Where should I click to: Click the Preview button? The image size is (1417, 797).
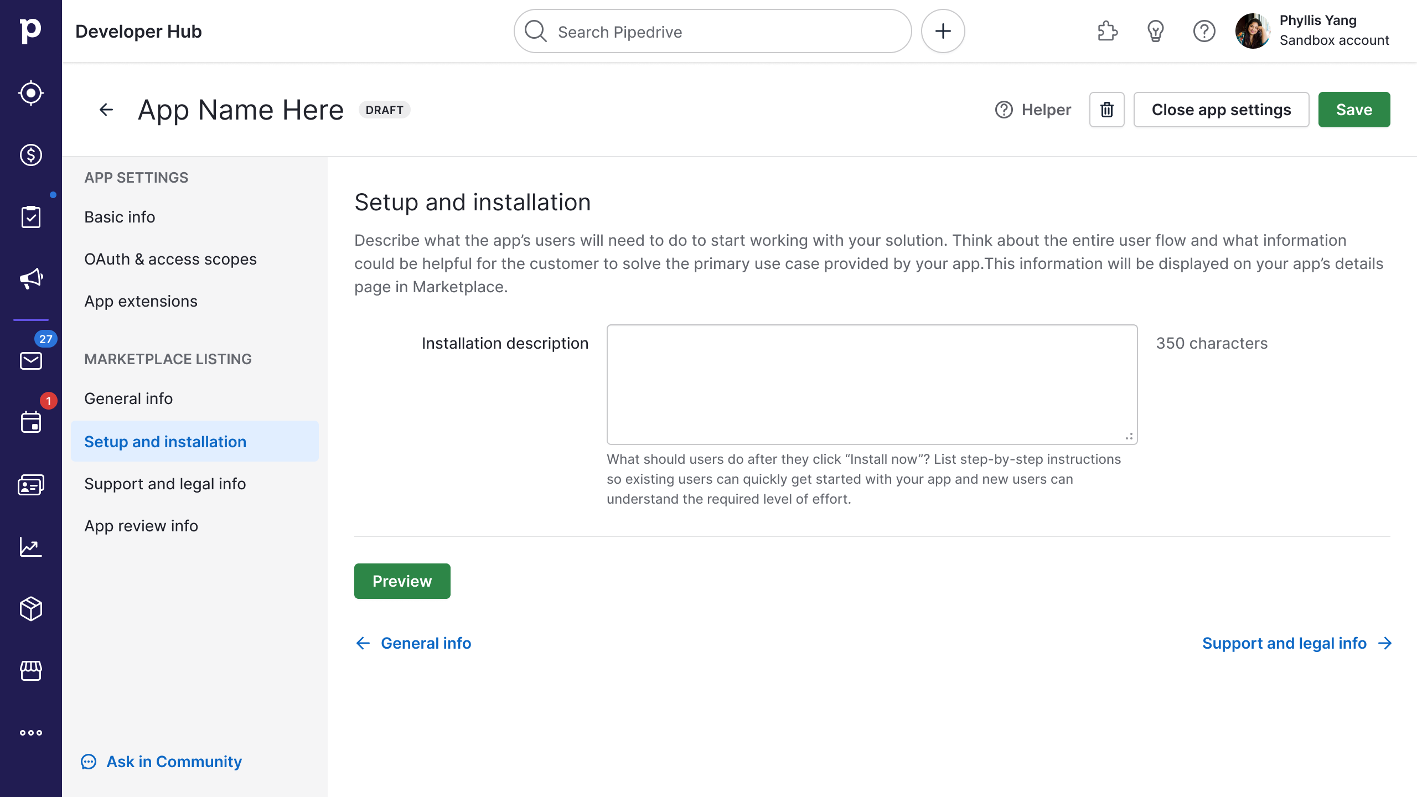coord(402,581)
